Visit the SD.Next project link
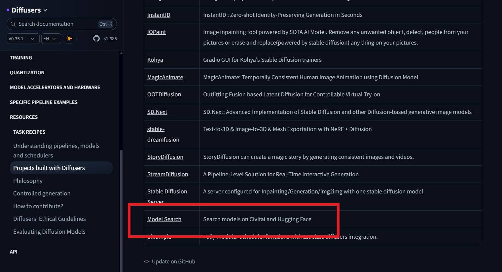This screenshot has height=272, width=502. pos(157,112)
